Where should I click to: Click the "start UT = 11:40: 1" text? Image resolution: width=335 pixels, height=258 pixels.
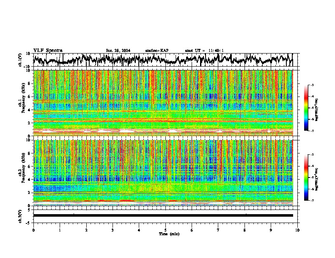click(x=204, y=51)
